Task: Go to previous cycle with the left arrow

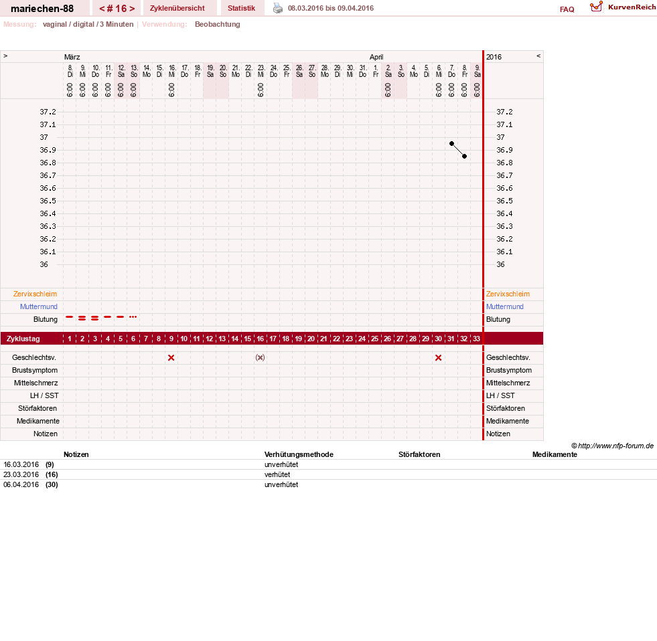Action: (102, 9)
